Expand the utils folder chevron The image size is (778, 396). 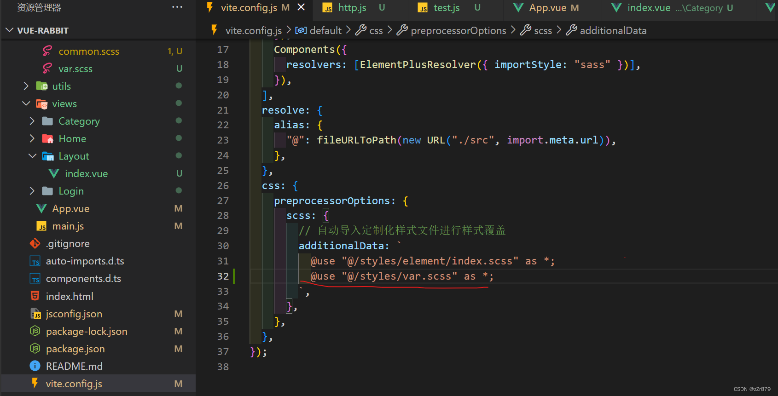(26, 86)
